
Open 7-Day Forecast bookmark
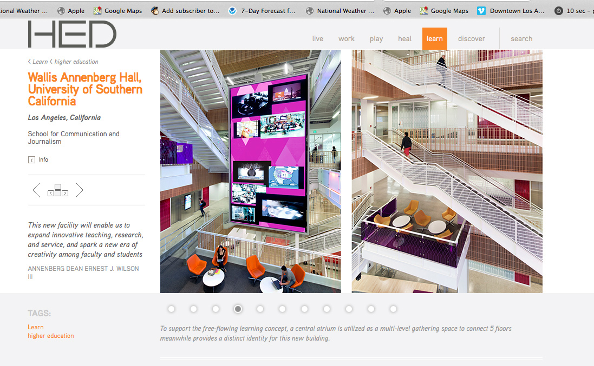pyautogui.click(x=262, y=11)
